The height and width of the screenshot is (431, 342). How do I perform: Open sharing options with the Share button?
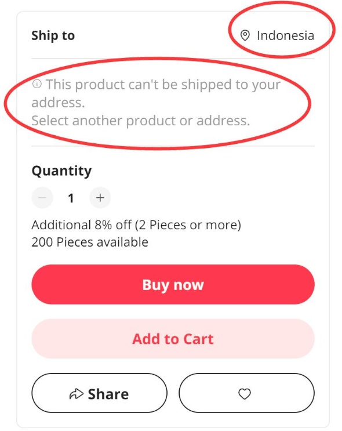tap(100, 393)
